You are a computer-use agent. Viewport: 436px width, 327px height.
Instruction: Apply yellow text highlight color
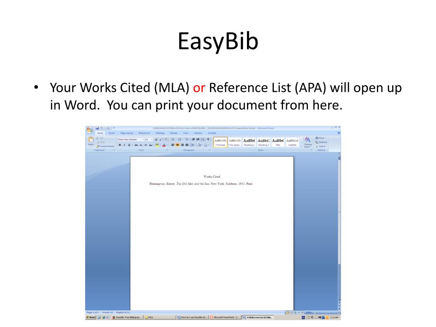point(158,145)
